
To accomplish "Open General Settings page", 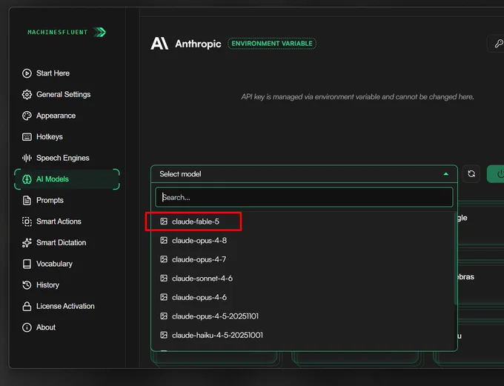I will click(x=67, y=95).
